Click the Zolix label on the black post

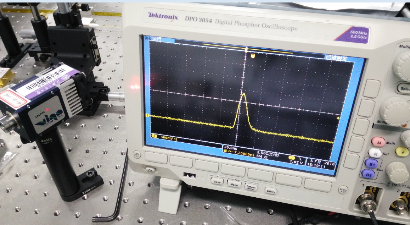coord(46,141)
